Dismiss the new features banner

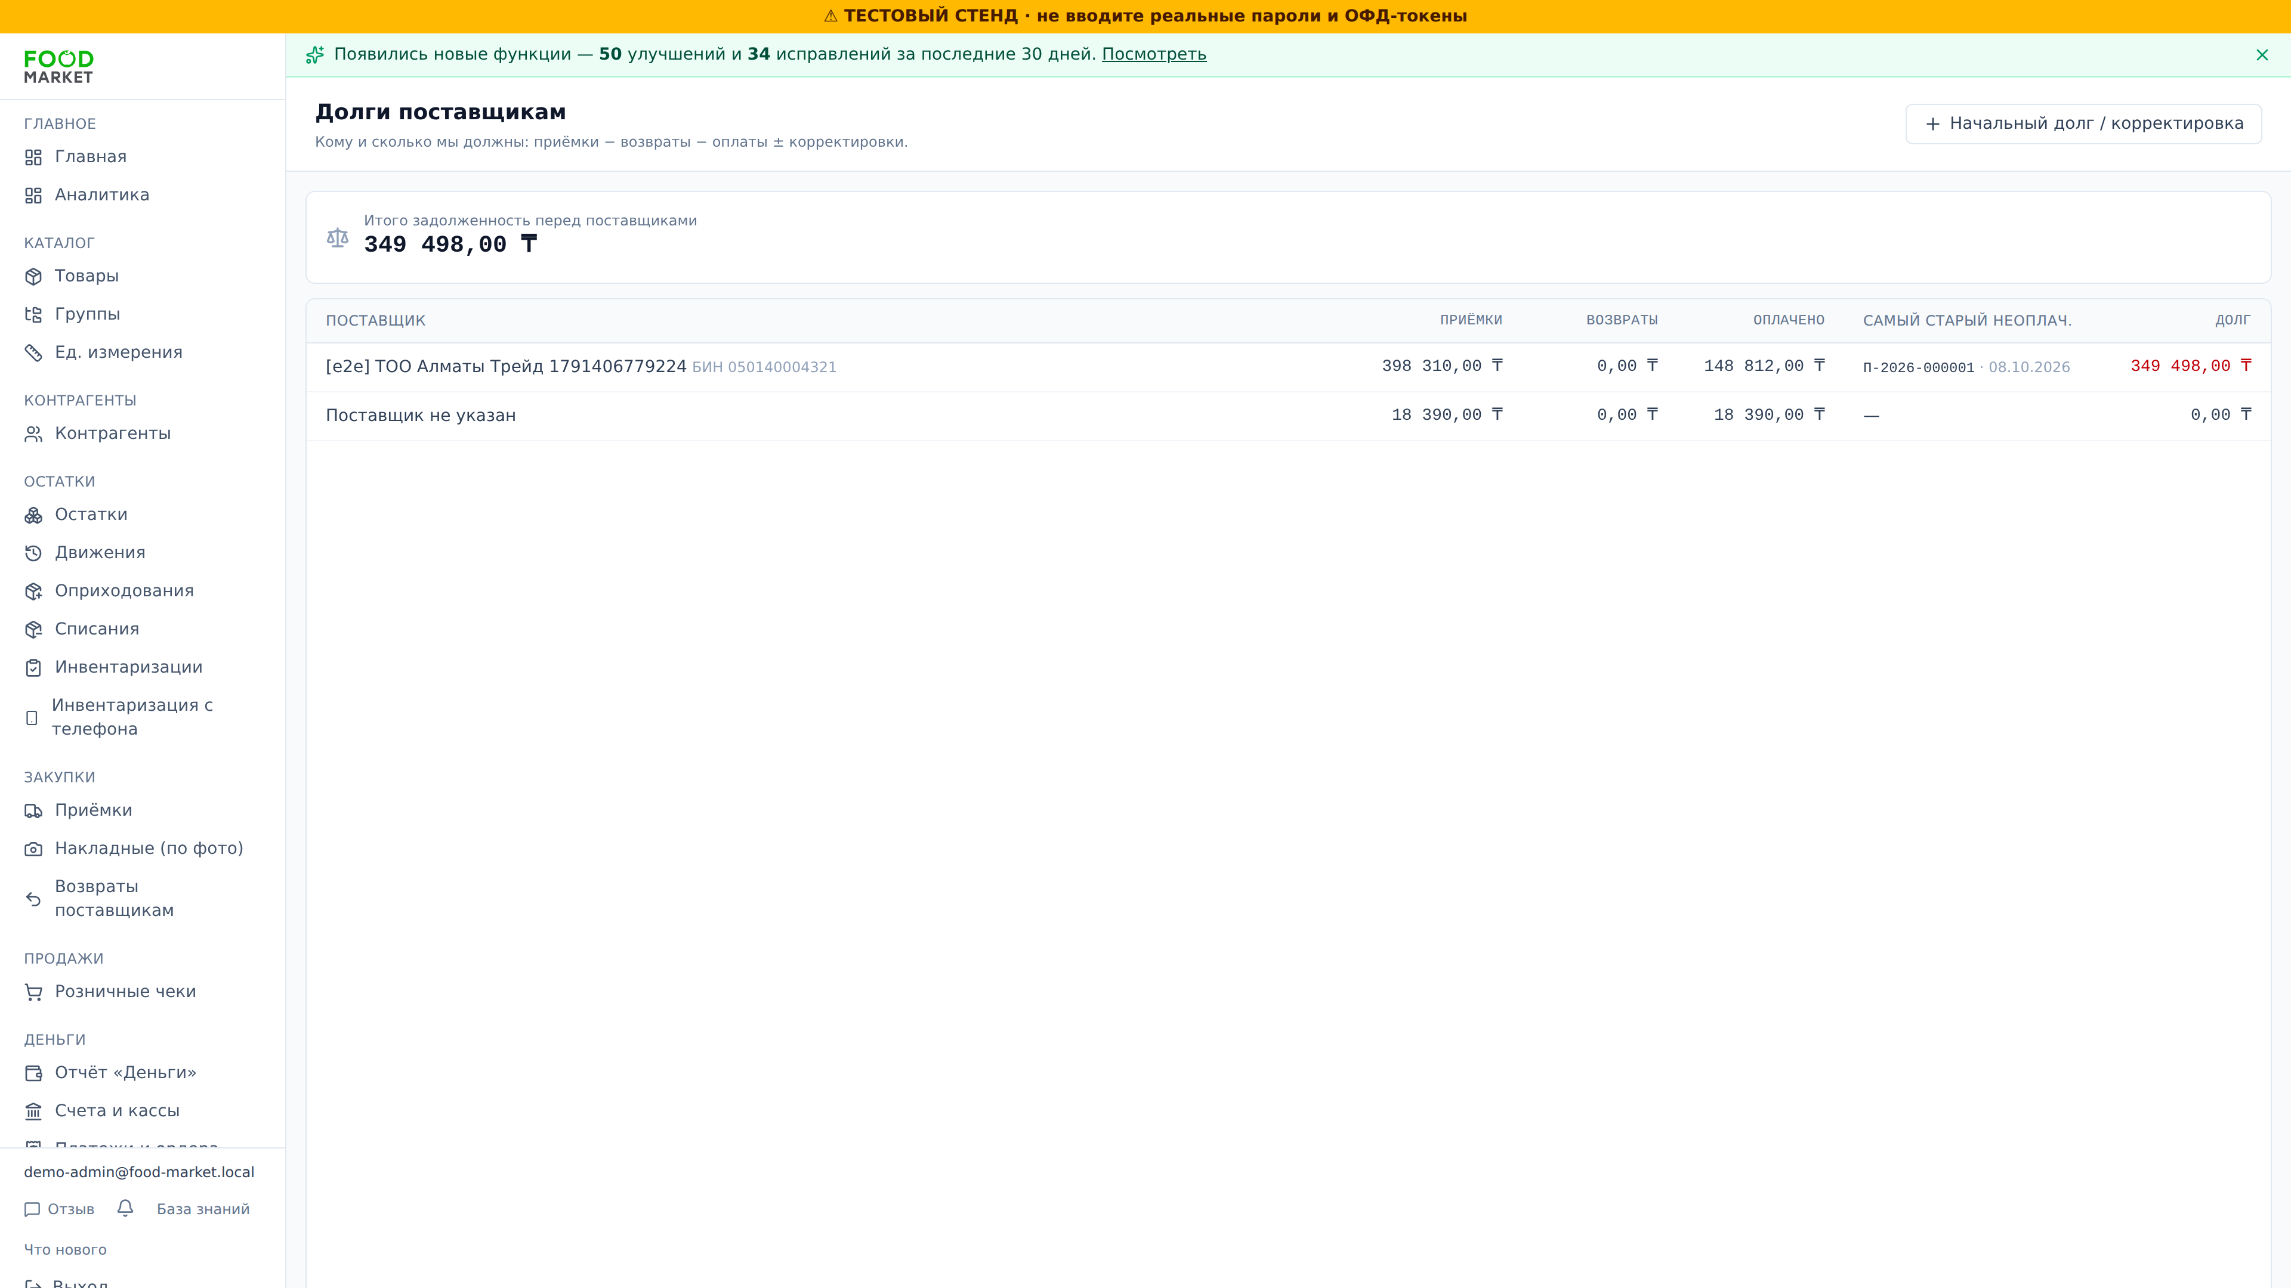pyautogui.click(x=2262, y=55)
